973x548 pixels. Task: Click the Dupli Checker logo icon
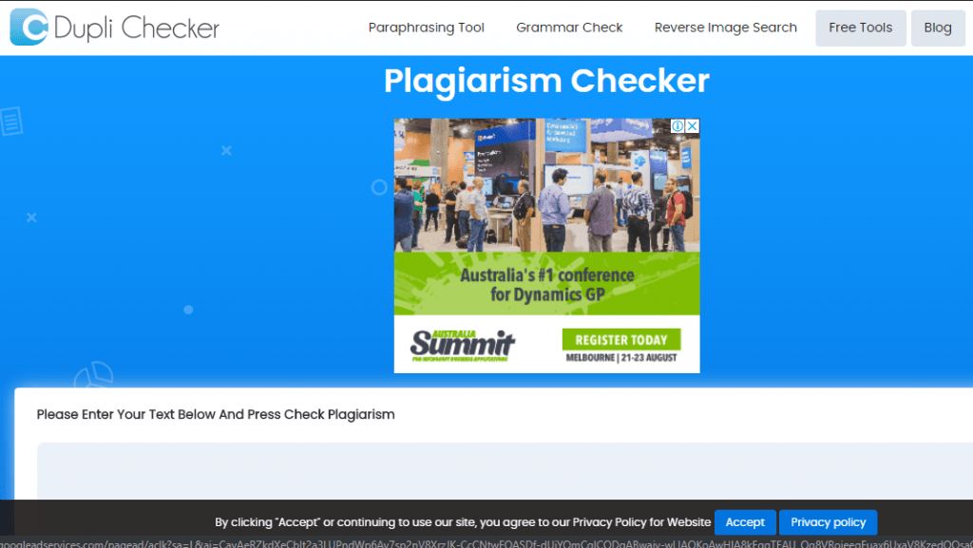[x=29, y=28]
